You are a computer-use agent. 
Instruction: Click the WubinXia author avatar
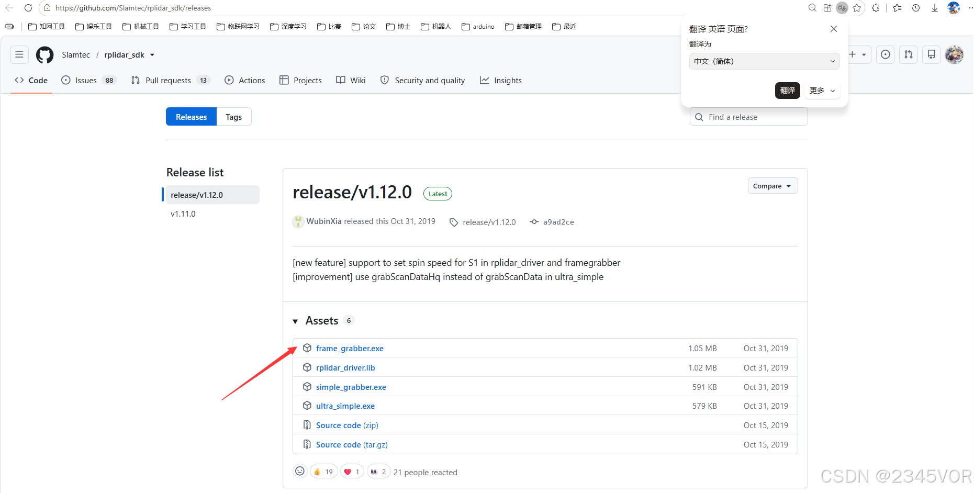(298, 221)
